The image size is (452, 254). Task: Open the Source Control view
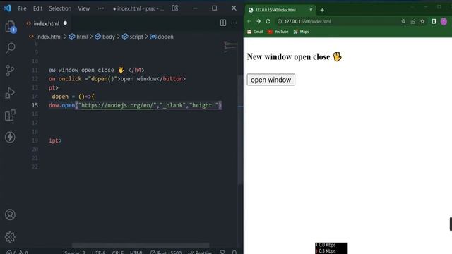click(10, 71)
